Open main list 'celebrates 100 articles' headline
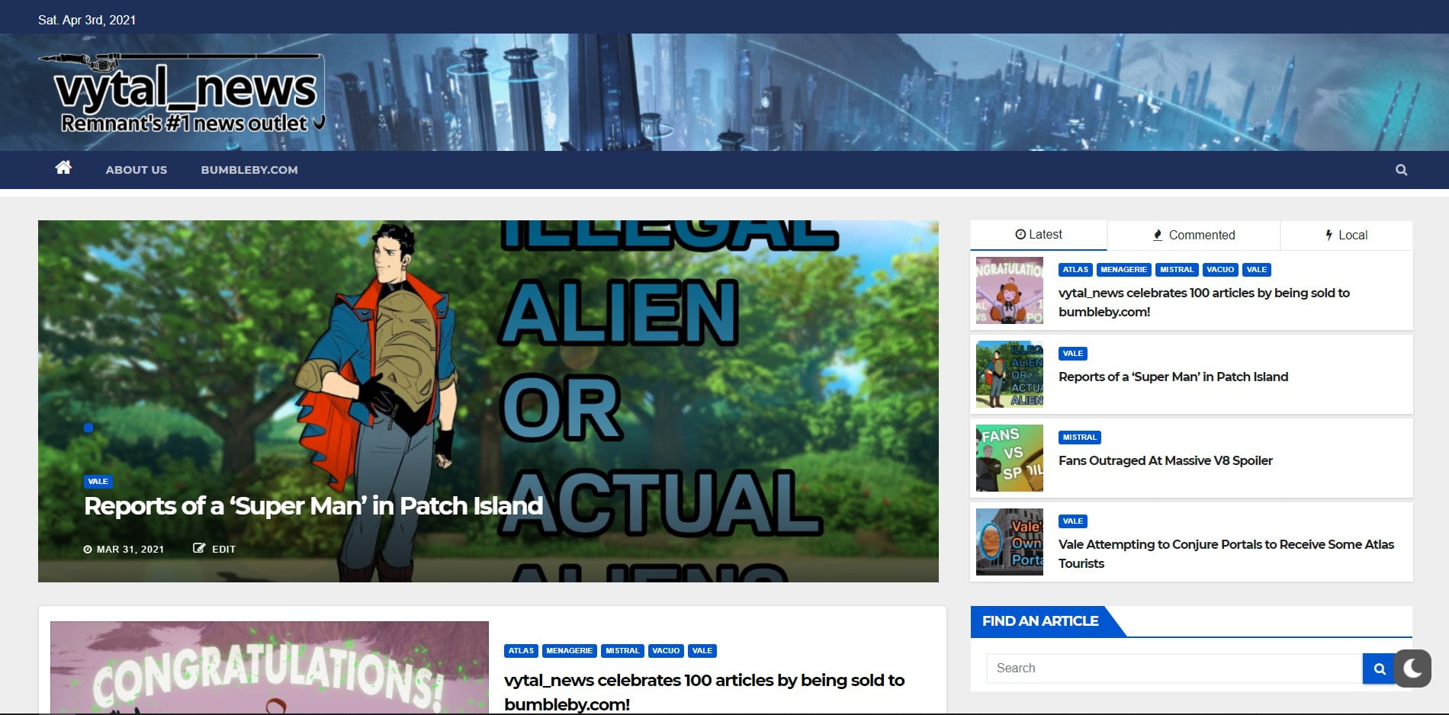 pyautogui.click(x=704, y=691)
